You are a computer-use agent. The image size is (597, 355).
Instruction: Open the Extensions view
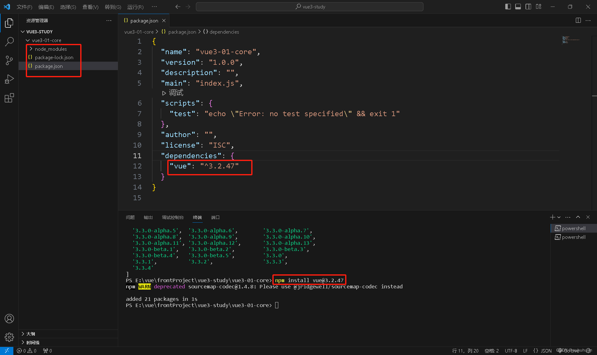pyautogui.click(x=9, y=98)
